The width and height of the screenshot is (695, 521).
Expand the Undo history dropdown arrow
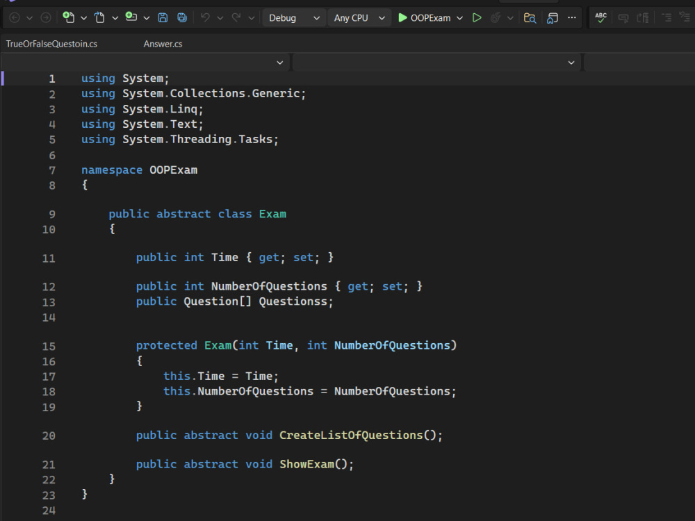click(x=220, y=18)
